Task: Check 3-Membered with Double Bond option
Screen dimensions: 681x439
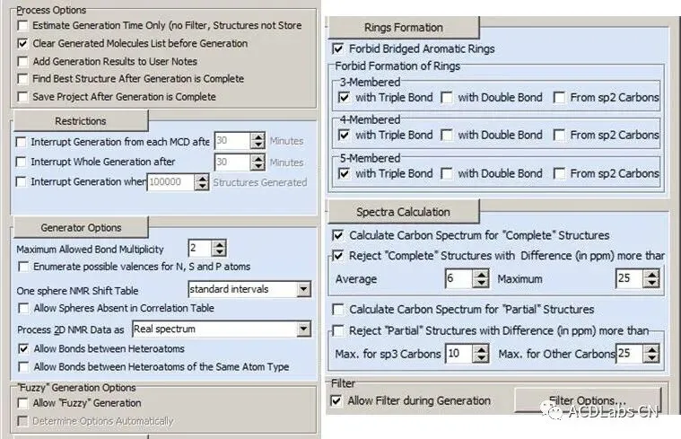Action: click(447, 97)
